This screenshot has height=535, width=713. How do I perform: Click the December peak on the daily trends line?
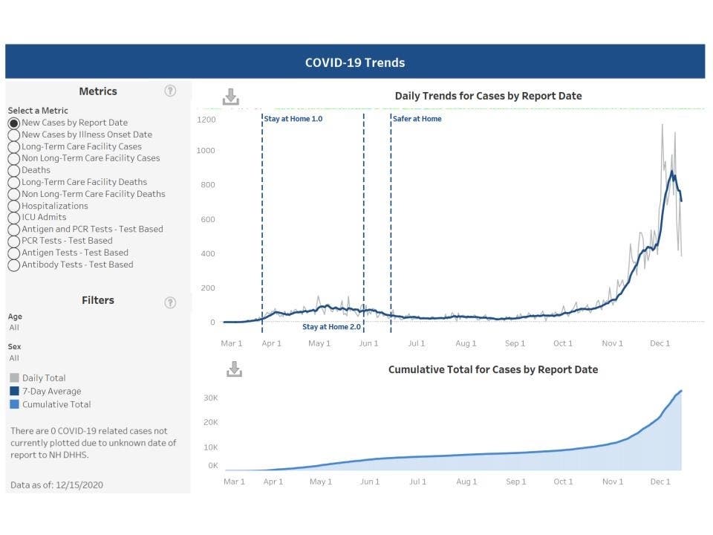coord(673,173)
